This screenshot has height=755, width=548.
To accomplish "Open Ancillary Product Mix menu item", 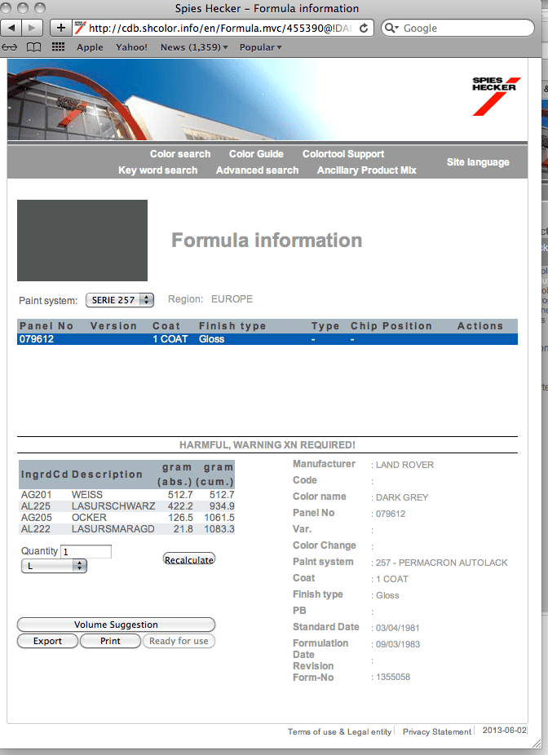I will tap(366, 170).
